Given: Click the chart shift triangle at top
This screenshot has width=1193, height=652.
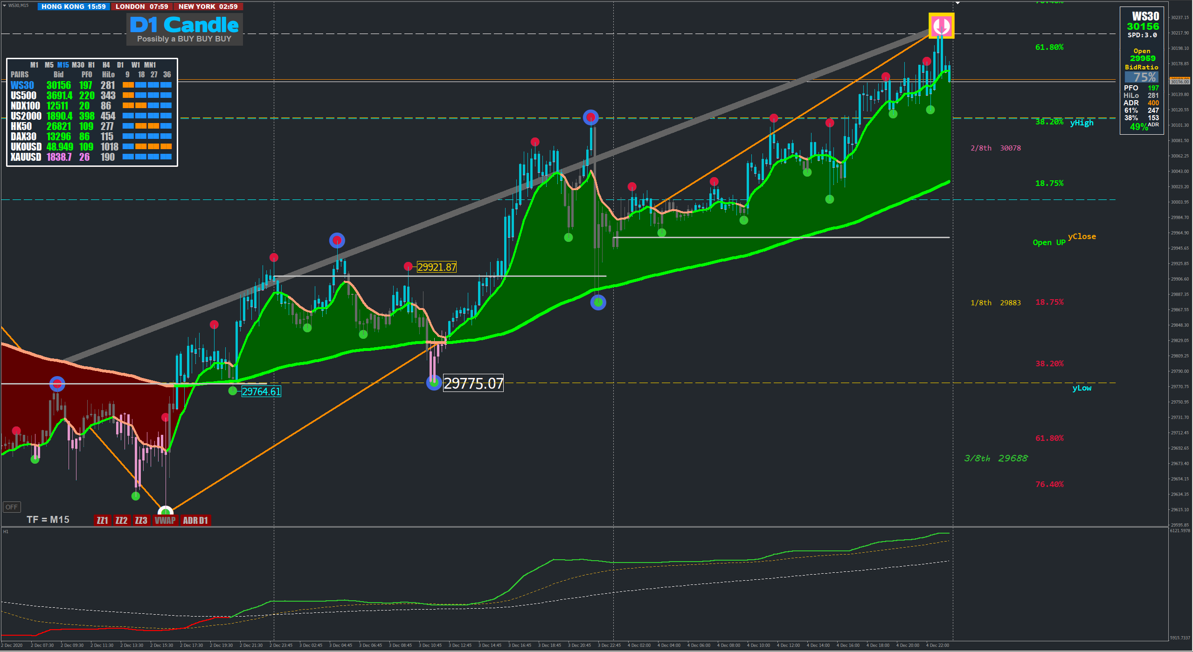Looking at the screenshot, I should point(957,3).
